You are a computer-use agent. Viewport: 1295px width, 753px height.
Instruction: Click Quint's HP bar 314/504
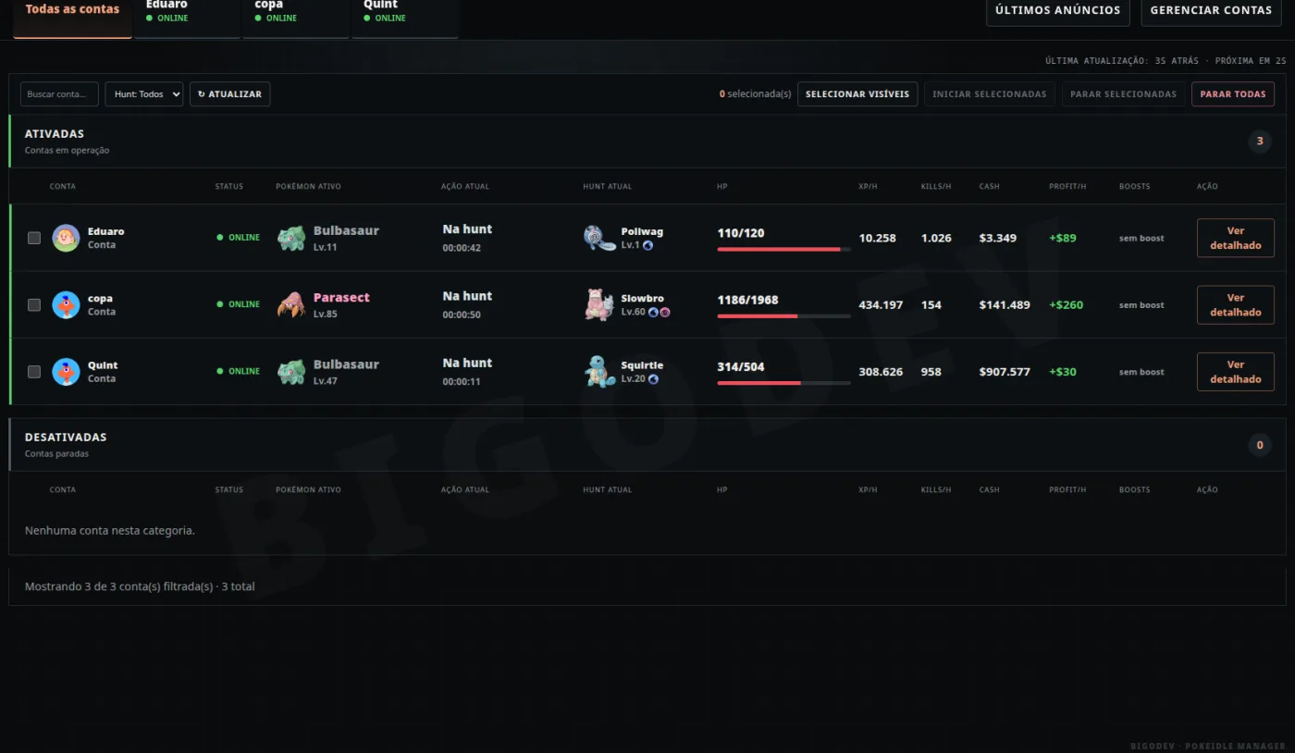[783, 383]
